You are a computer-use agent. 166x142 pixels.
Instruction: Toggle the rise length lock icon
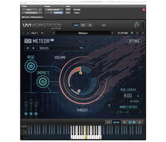(138, 96)
